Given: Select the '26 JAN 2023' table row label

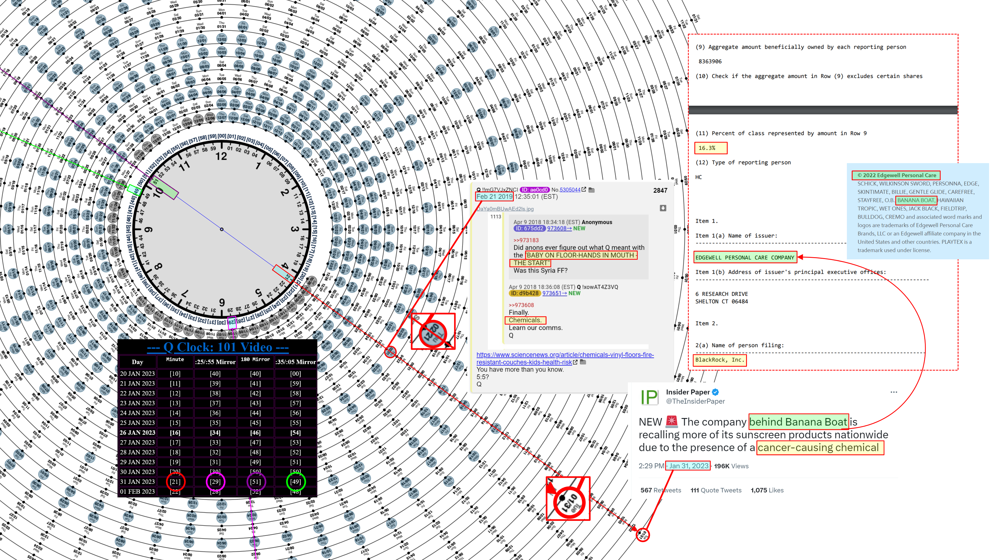Looking at the screenshot, I should pos(137,432).
